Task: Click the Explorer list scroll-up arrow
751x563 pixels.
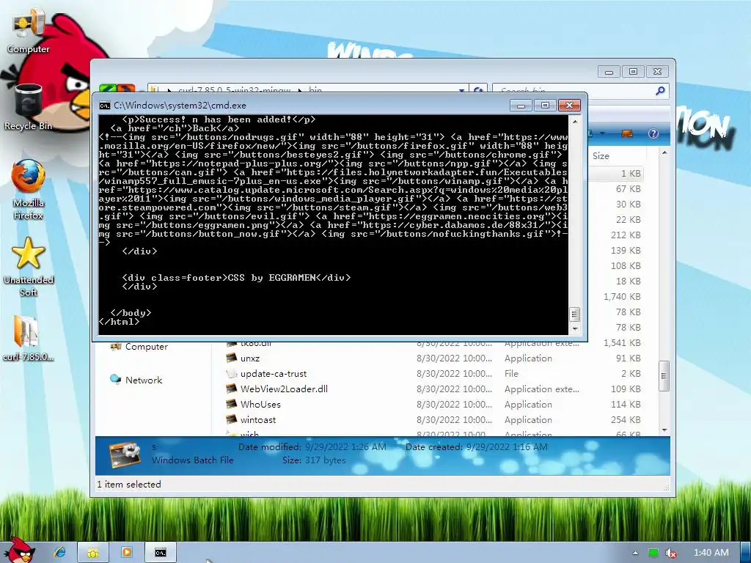Action: click(x=664, y=153)
